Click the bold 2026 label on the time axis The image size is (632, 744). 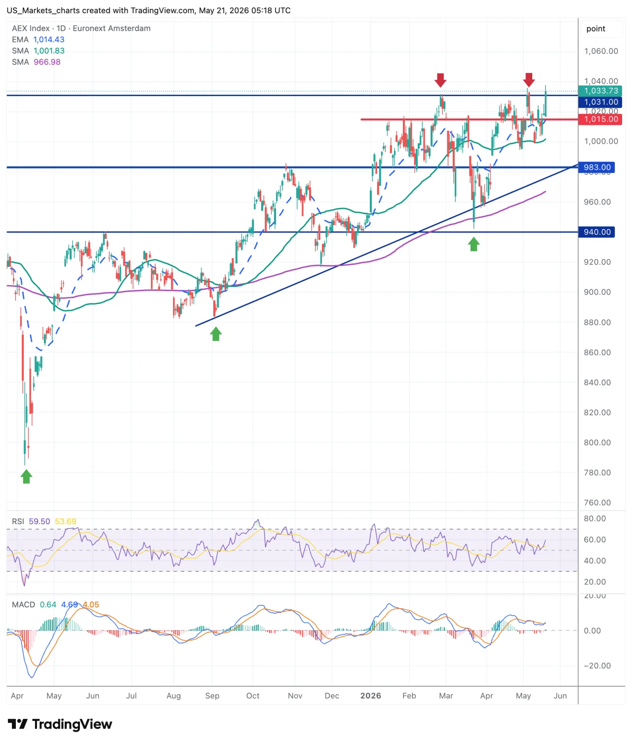coord(371,696)
